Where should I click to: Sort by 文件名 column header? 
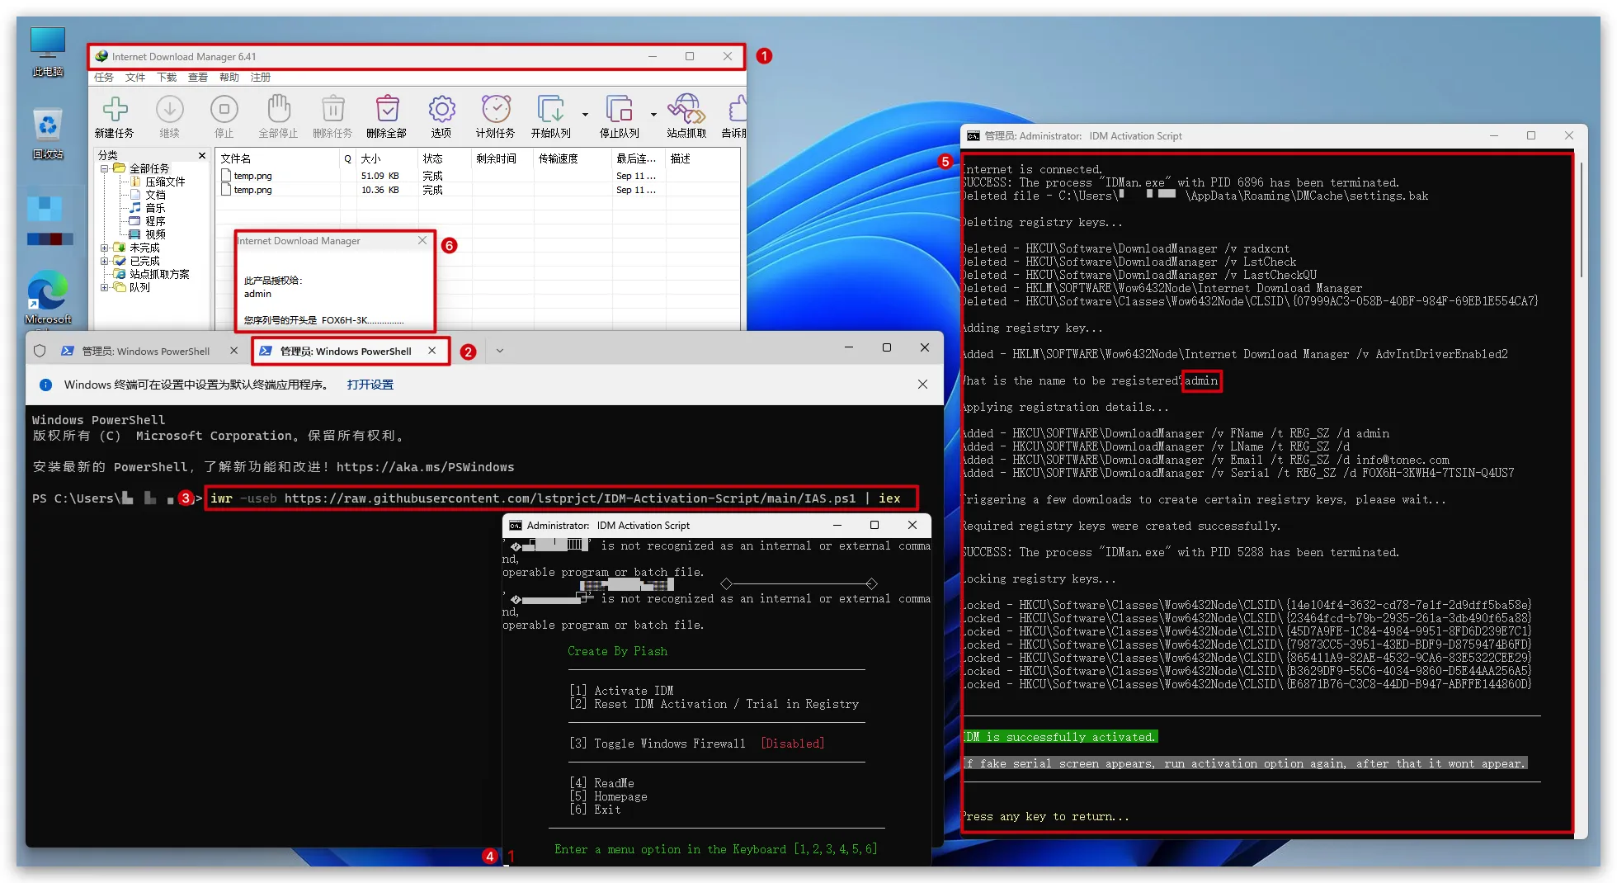(x=278, y=158)
